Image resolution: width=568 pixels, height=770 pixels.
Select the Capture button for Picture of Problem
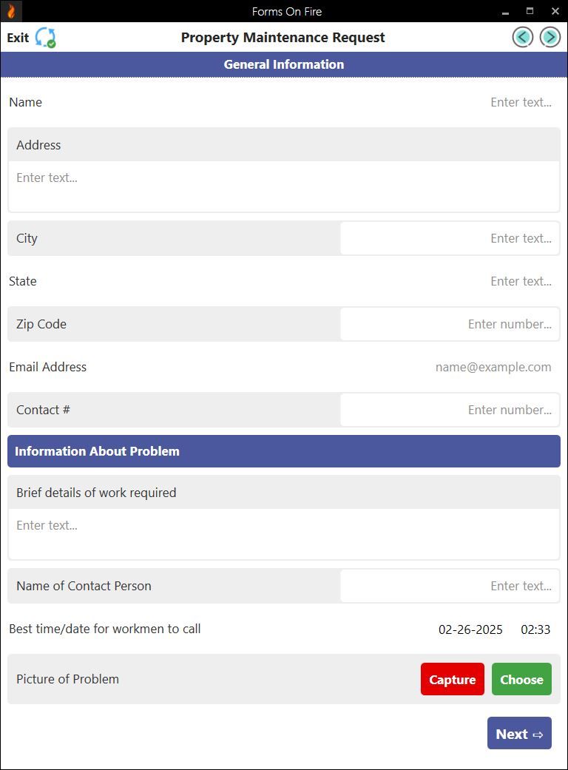[x=452, y=679]
